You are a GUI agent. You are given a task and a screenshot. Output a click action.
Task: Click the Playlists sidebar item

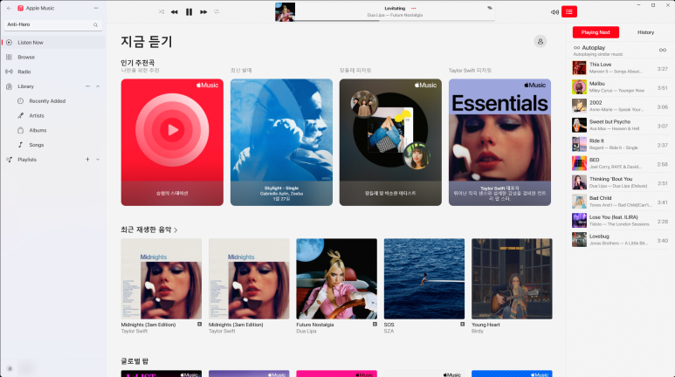pos(27,159)
